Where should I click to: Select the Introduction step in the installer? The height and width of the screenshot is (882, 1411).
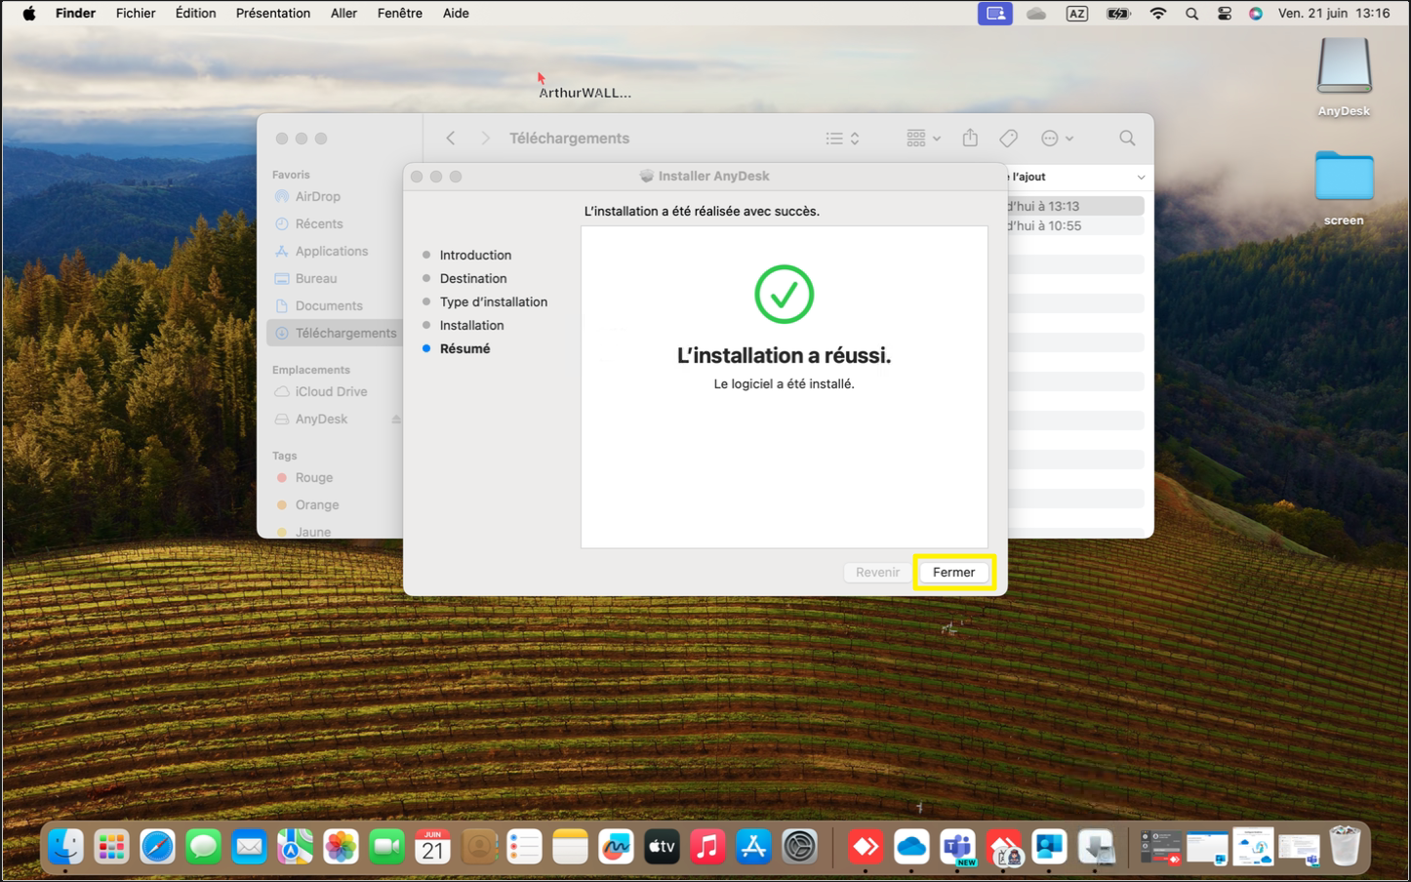click(475, 255)
